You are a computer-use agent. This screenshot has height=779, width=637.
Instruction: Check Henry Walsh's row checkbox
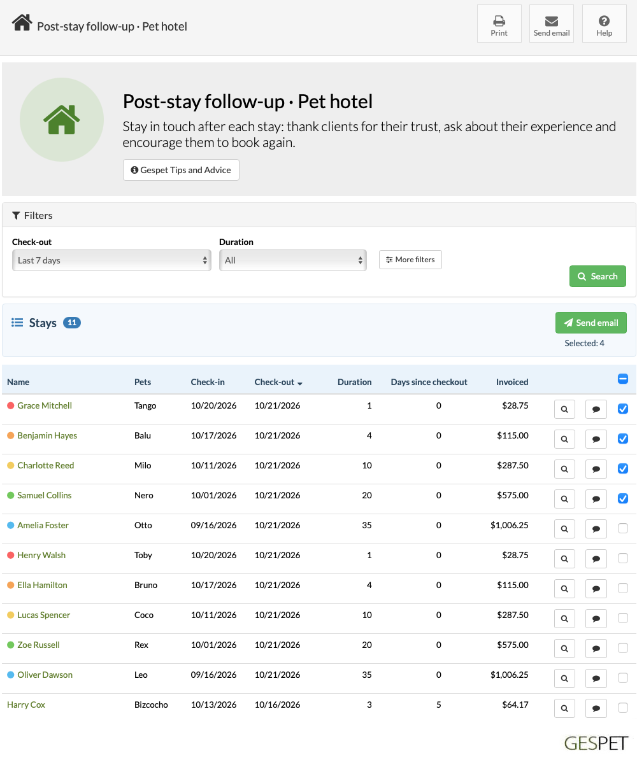click(623, 558)
